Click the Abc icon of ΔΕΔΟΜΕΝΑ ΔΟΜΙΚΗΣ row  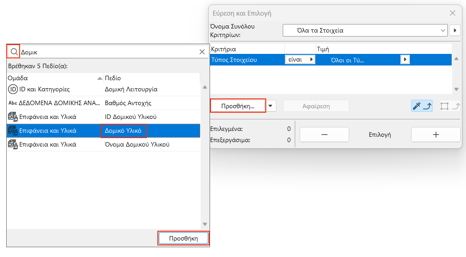point(13,103)
